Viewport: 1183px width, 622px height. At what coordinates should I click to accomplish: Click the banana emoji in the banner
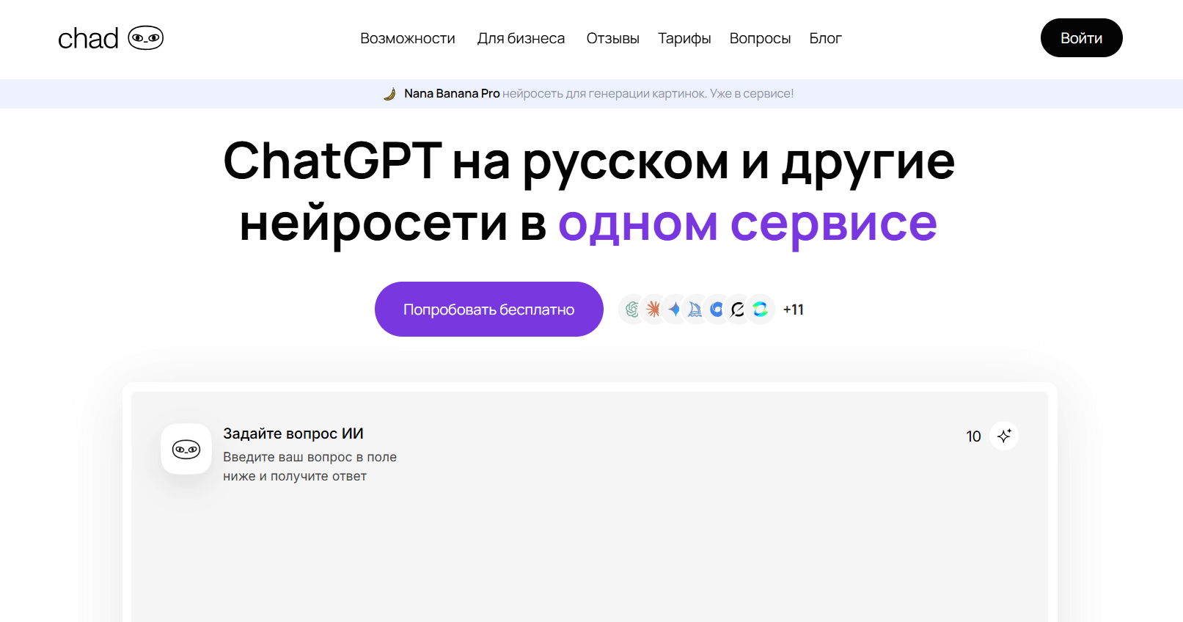tap(390, 94)
